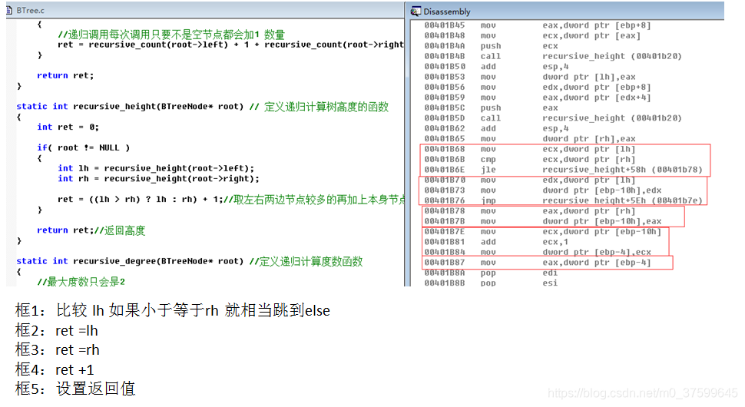
Task: Select the BTree.c window title
Action: point(31,10)
